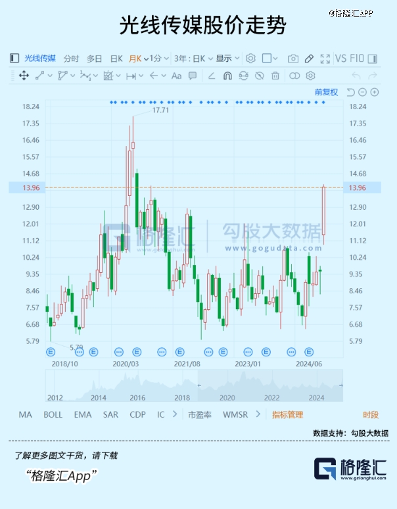Click the 2016 area on timeline navigator
The width and height of the screenshot is (397, 509).
pos(137,397)
